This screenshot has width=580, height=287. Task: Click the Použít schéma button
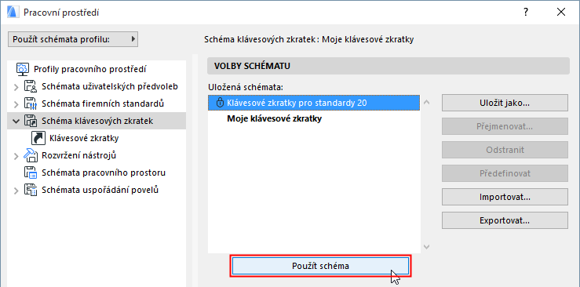click(x=320, y=266)
